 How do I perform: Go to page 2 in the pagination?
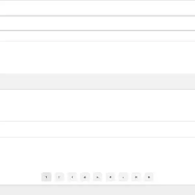click(x=59, y=177)
